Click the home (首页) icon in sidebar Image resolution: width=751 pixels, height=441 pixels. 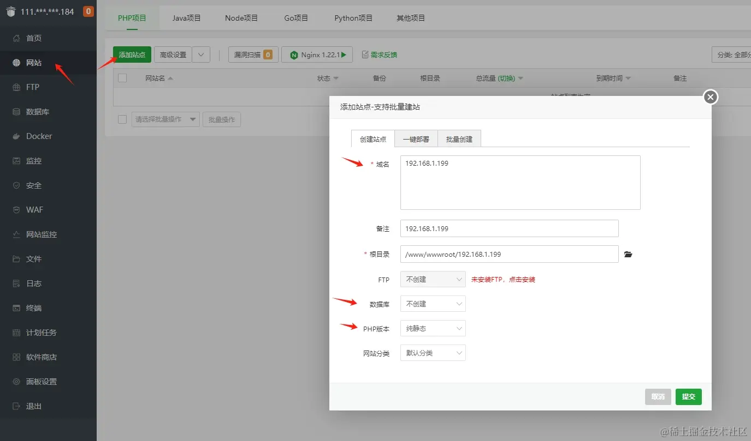[x=16, y=38]
